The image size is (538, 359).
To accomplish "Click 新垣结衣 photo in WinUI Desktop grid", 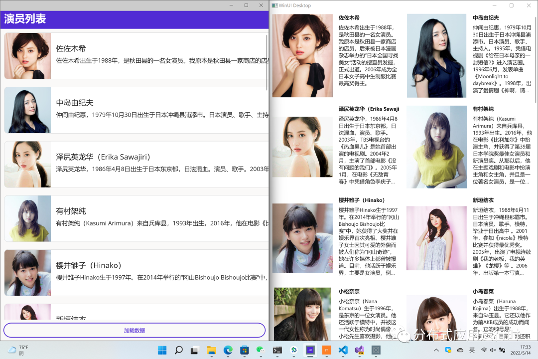I will click(x=436, y=238).
